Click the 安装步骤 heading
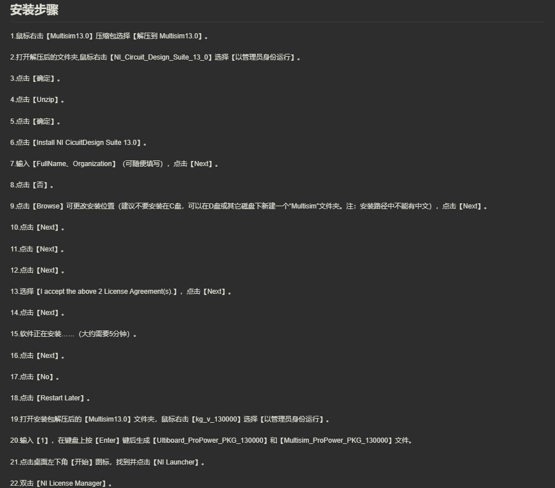 point(34,10)
